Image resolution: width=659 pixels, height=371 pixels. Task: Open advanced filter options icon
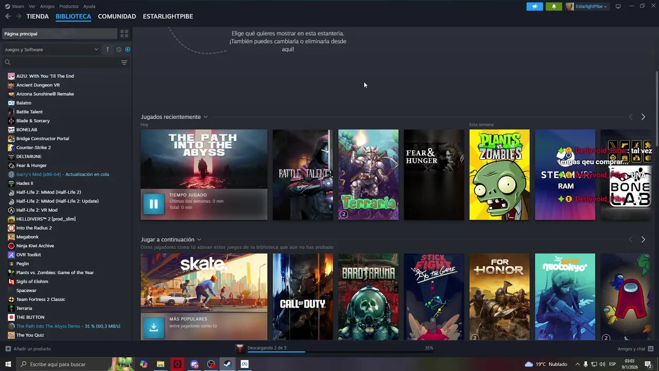tap(124, 62)
